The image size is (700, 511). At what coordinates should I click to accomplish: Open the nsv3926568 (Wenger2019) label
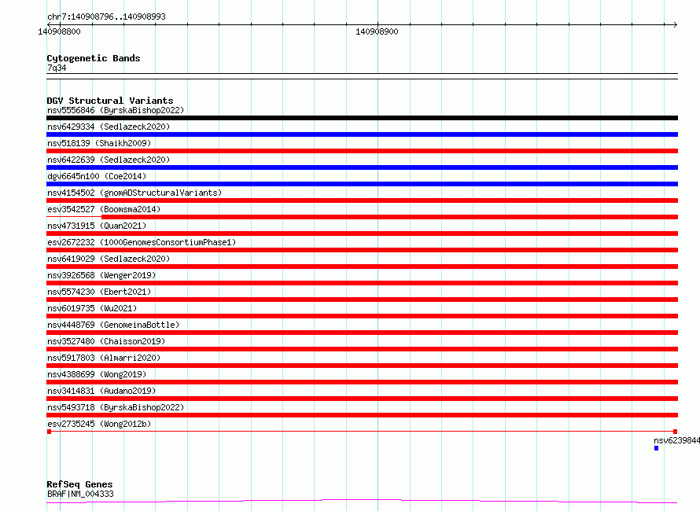click(x=101, y=275)
